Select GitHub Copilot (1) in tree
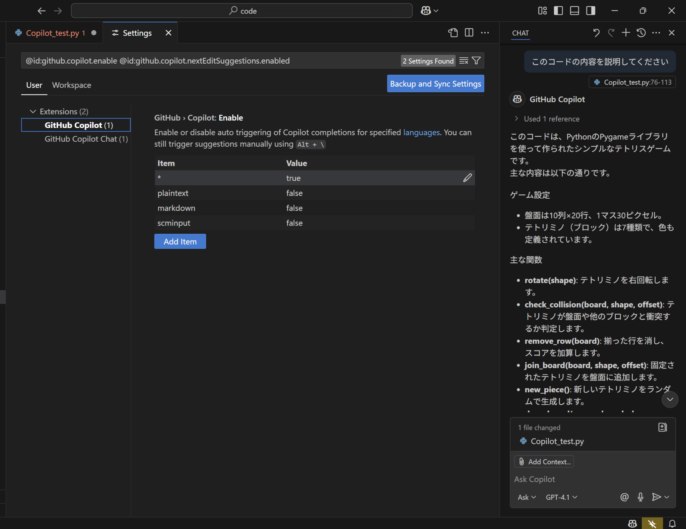The height and width of the screenshot is (529, 686). pos(76,125)
